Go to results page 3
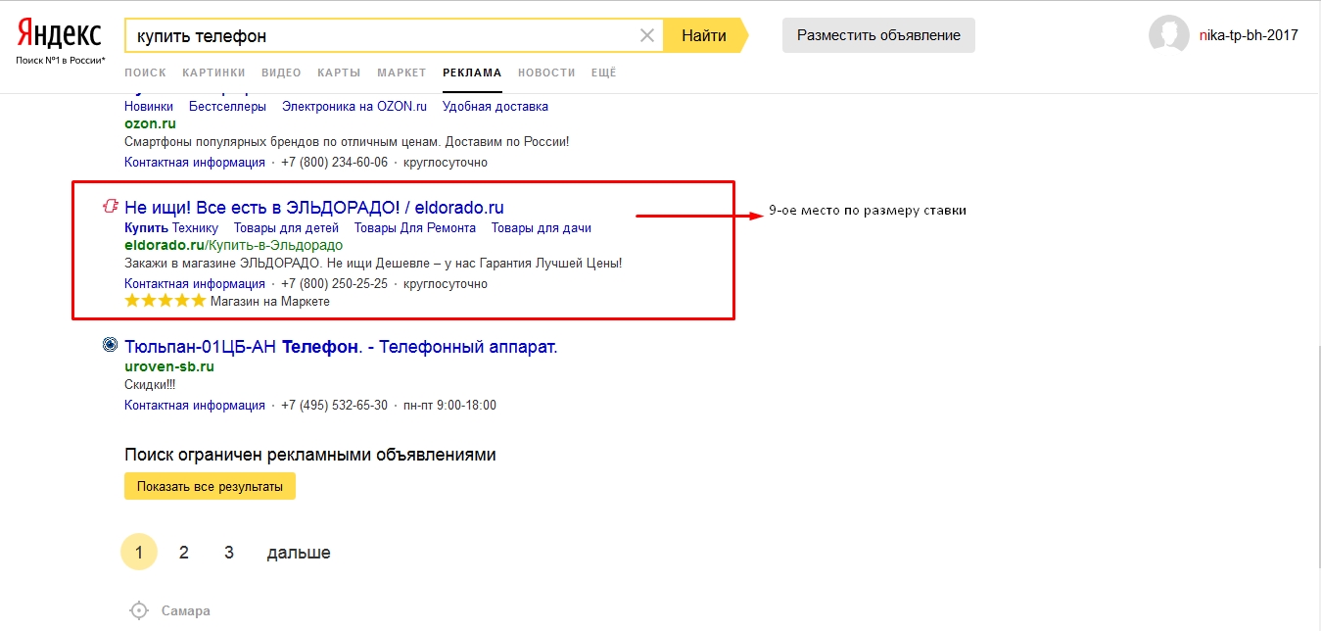 coord(228,553)
